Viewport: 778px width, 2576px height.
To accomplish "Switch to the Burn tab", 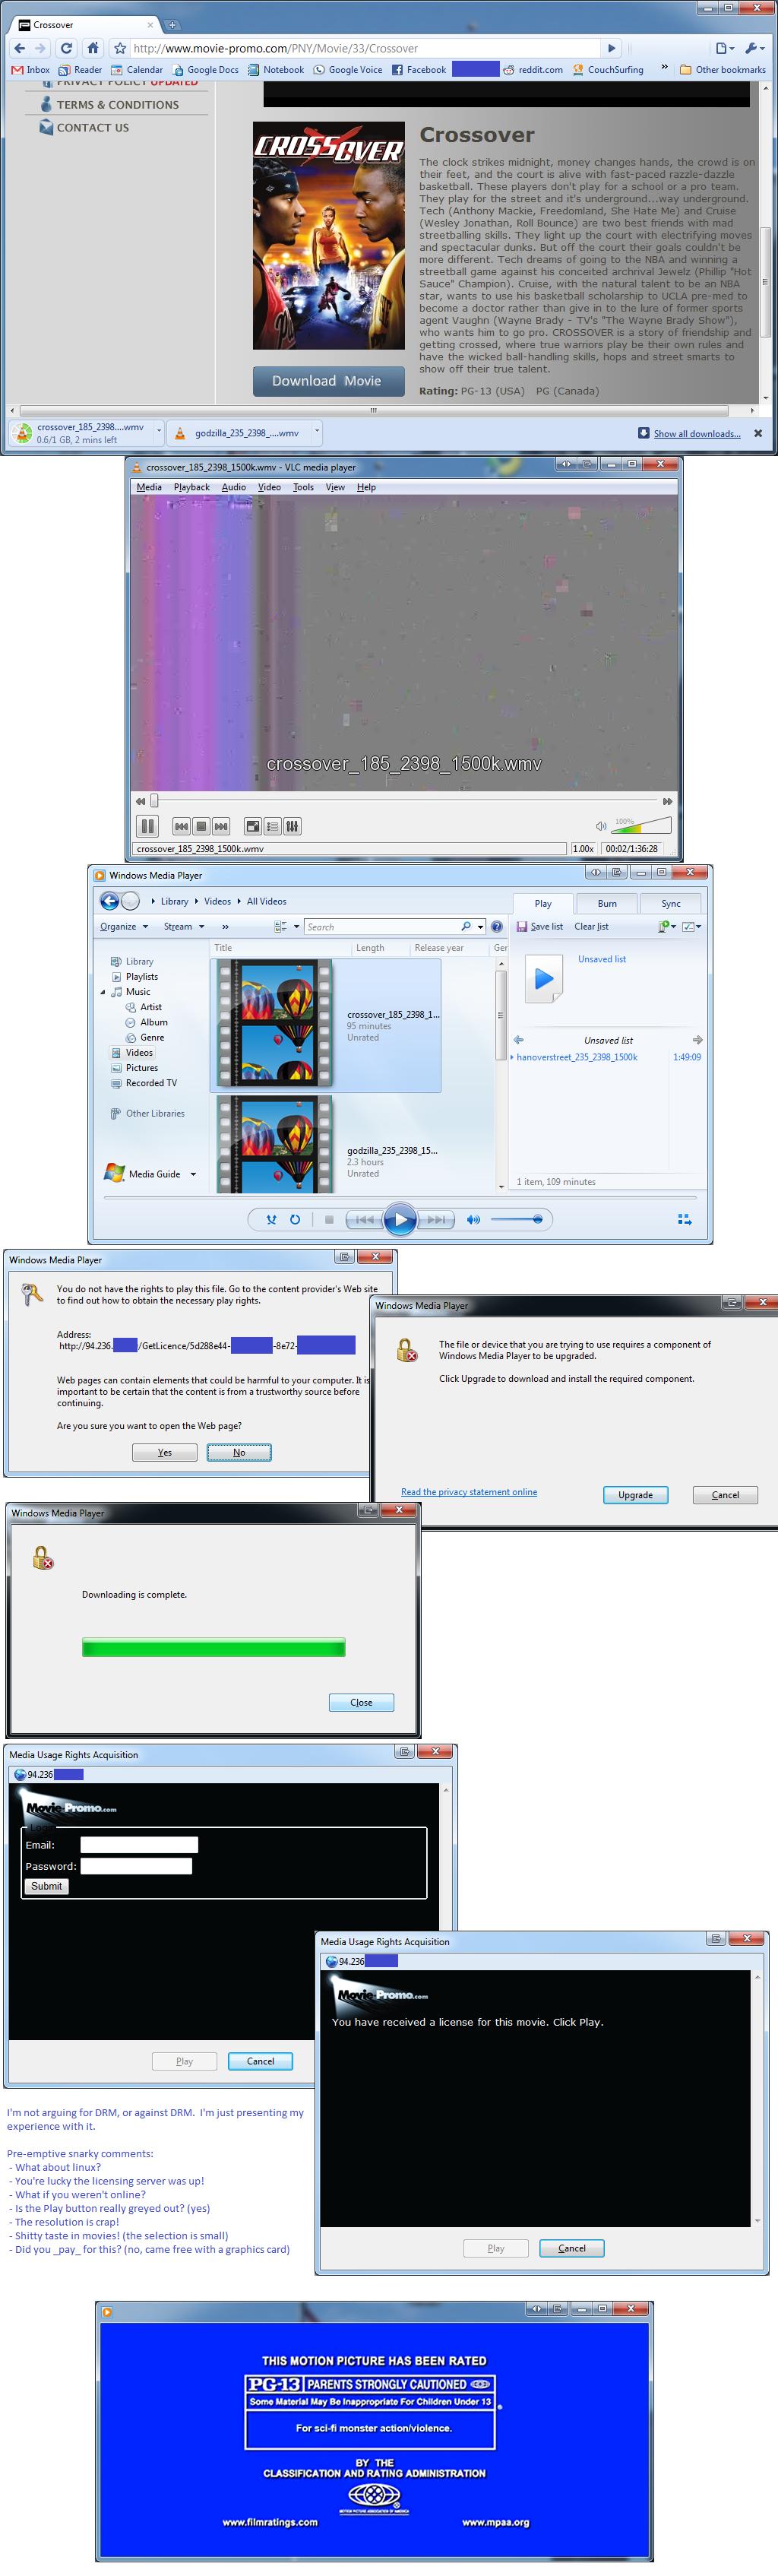I will pyautogui.click(x=607, y=903).
